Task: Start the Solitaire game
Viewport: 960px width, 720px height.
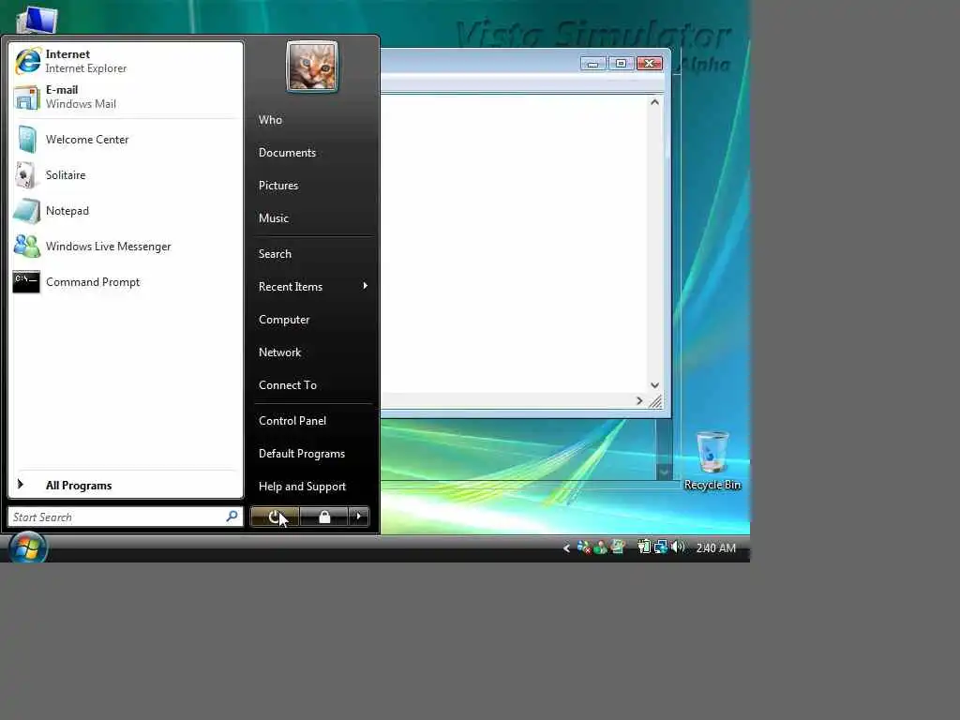Action: 126,175
